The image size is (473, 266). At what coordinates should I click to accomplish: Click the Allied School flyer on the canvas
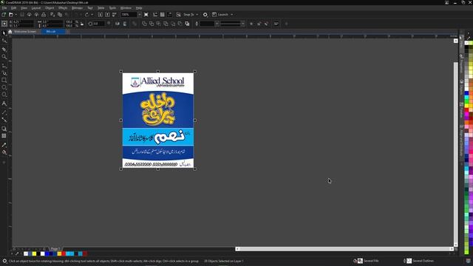(x=157, y=120)
